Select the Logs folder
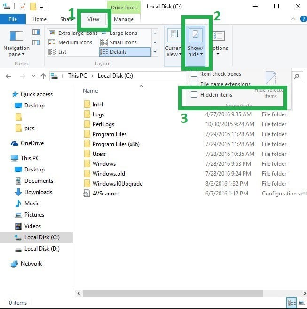The image size is (307, 309). click(x=98, y=114)
